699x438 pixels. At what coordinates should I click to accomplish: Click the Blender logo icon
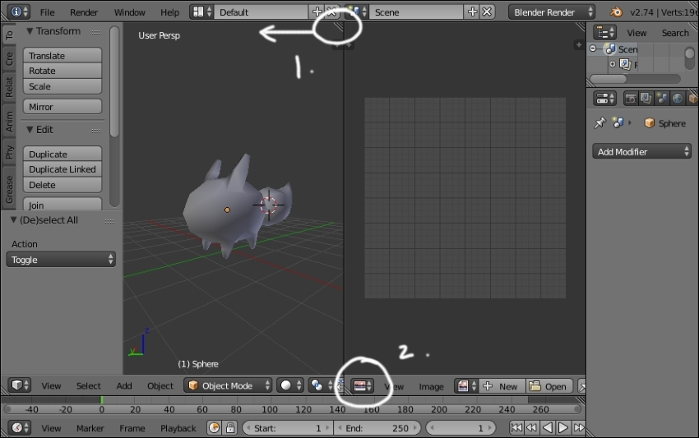(x=616, y=12)
